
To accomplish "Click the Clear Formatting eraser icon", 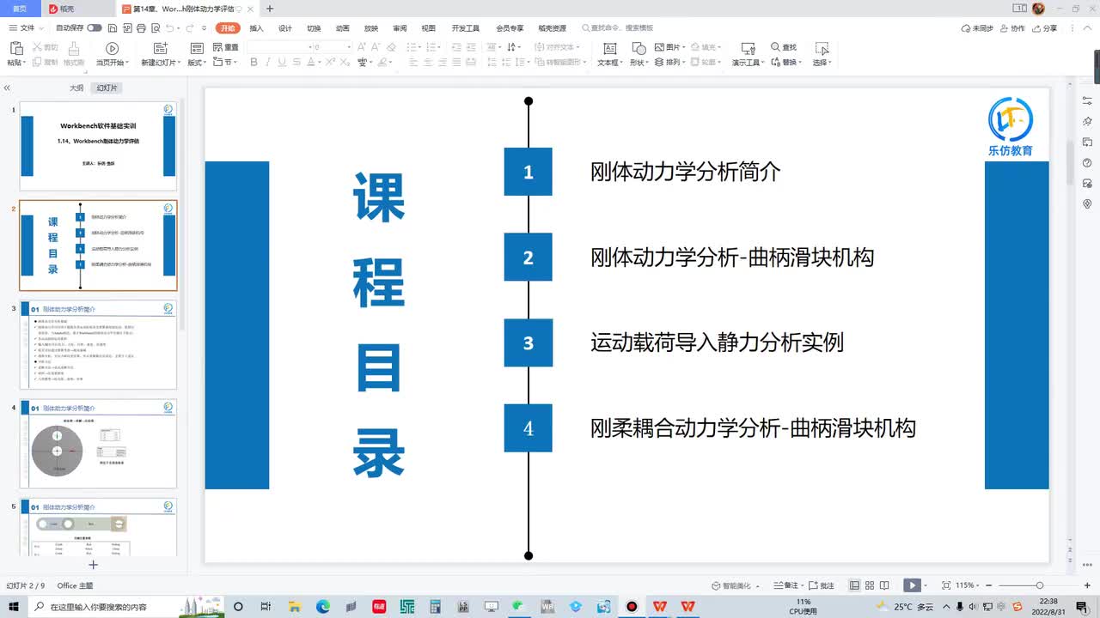I will tap(391, 47).
